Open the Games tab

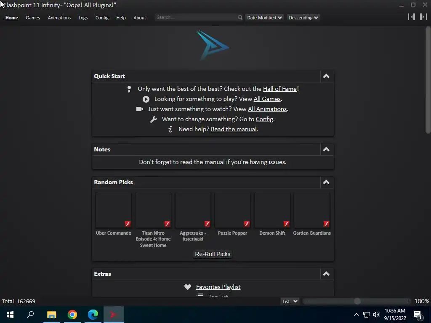click(33, 18)
